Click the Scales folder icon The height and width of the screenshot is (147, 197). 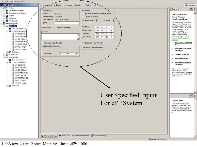tap(7, 16)
